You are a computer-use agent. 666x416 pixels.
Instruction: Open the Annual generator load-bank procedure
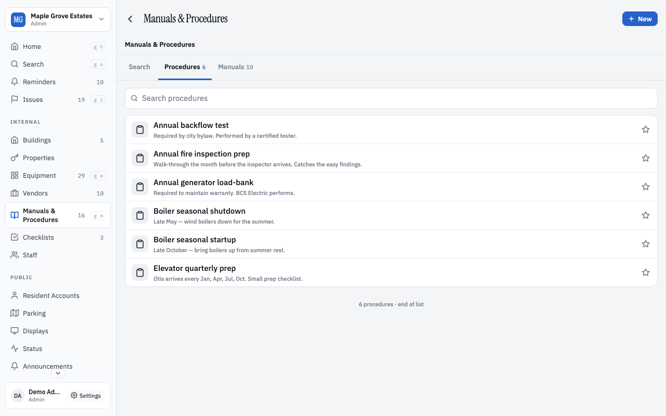(x=391, y=187)
